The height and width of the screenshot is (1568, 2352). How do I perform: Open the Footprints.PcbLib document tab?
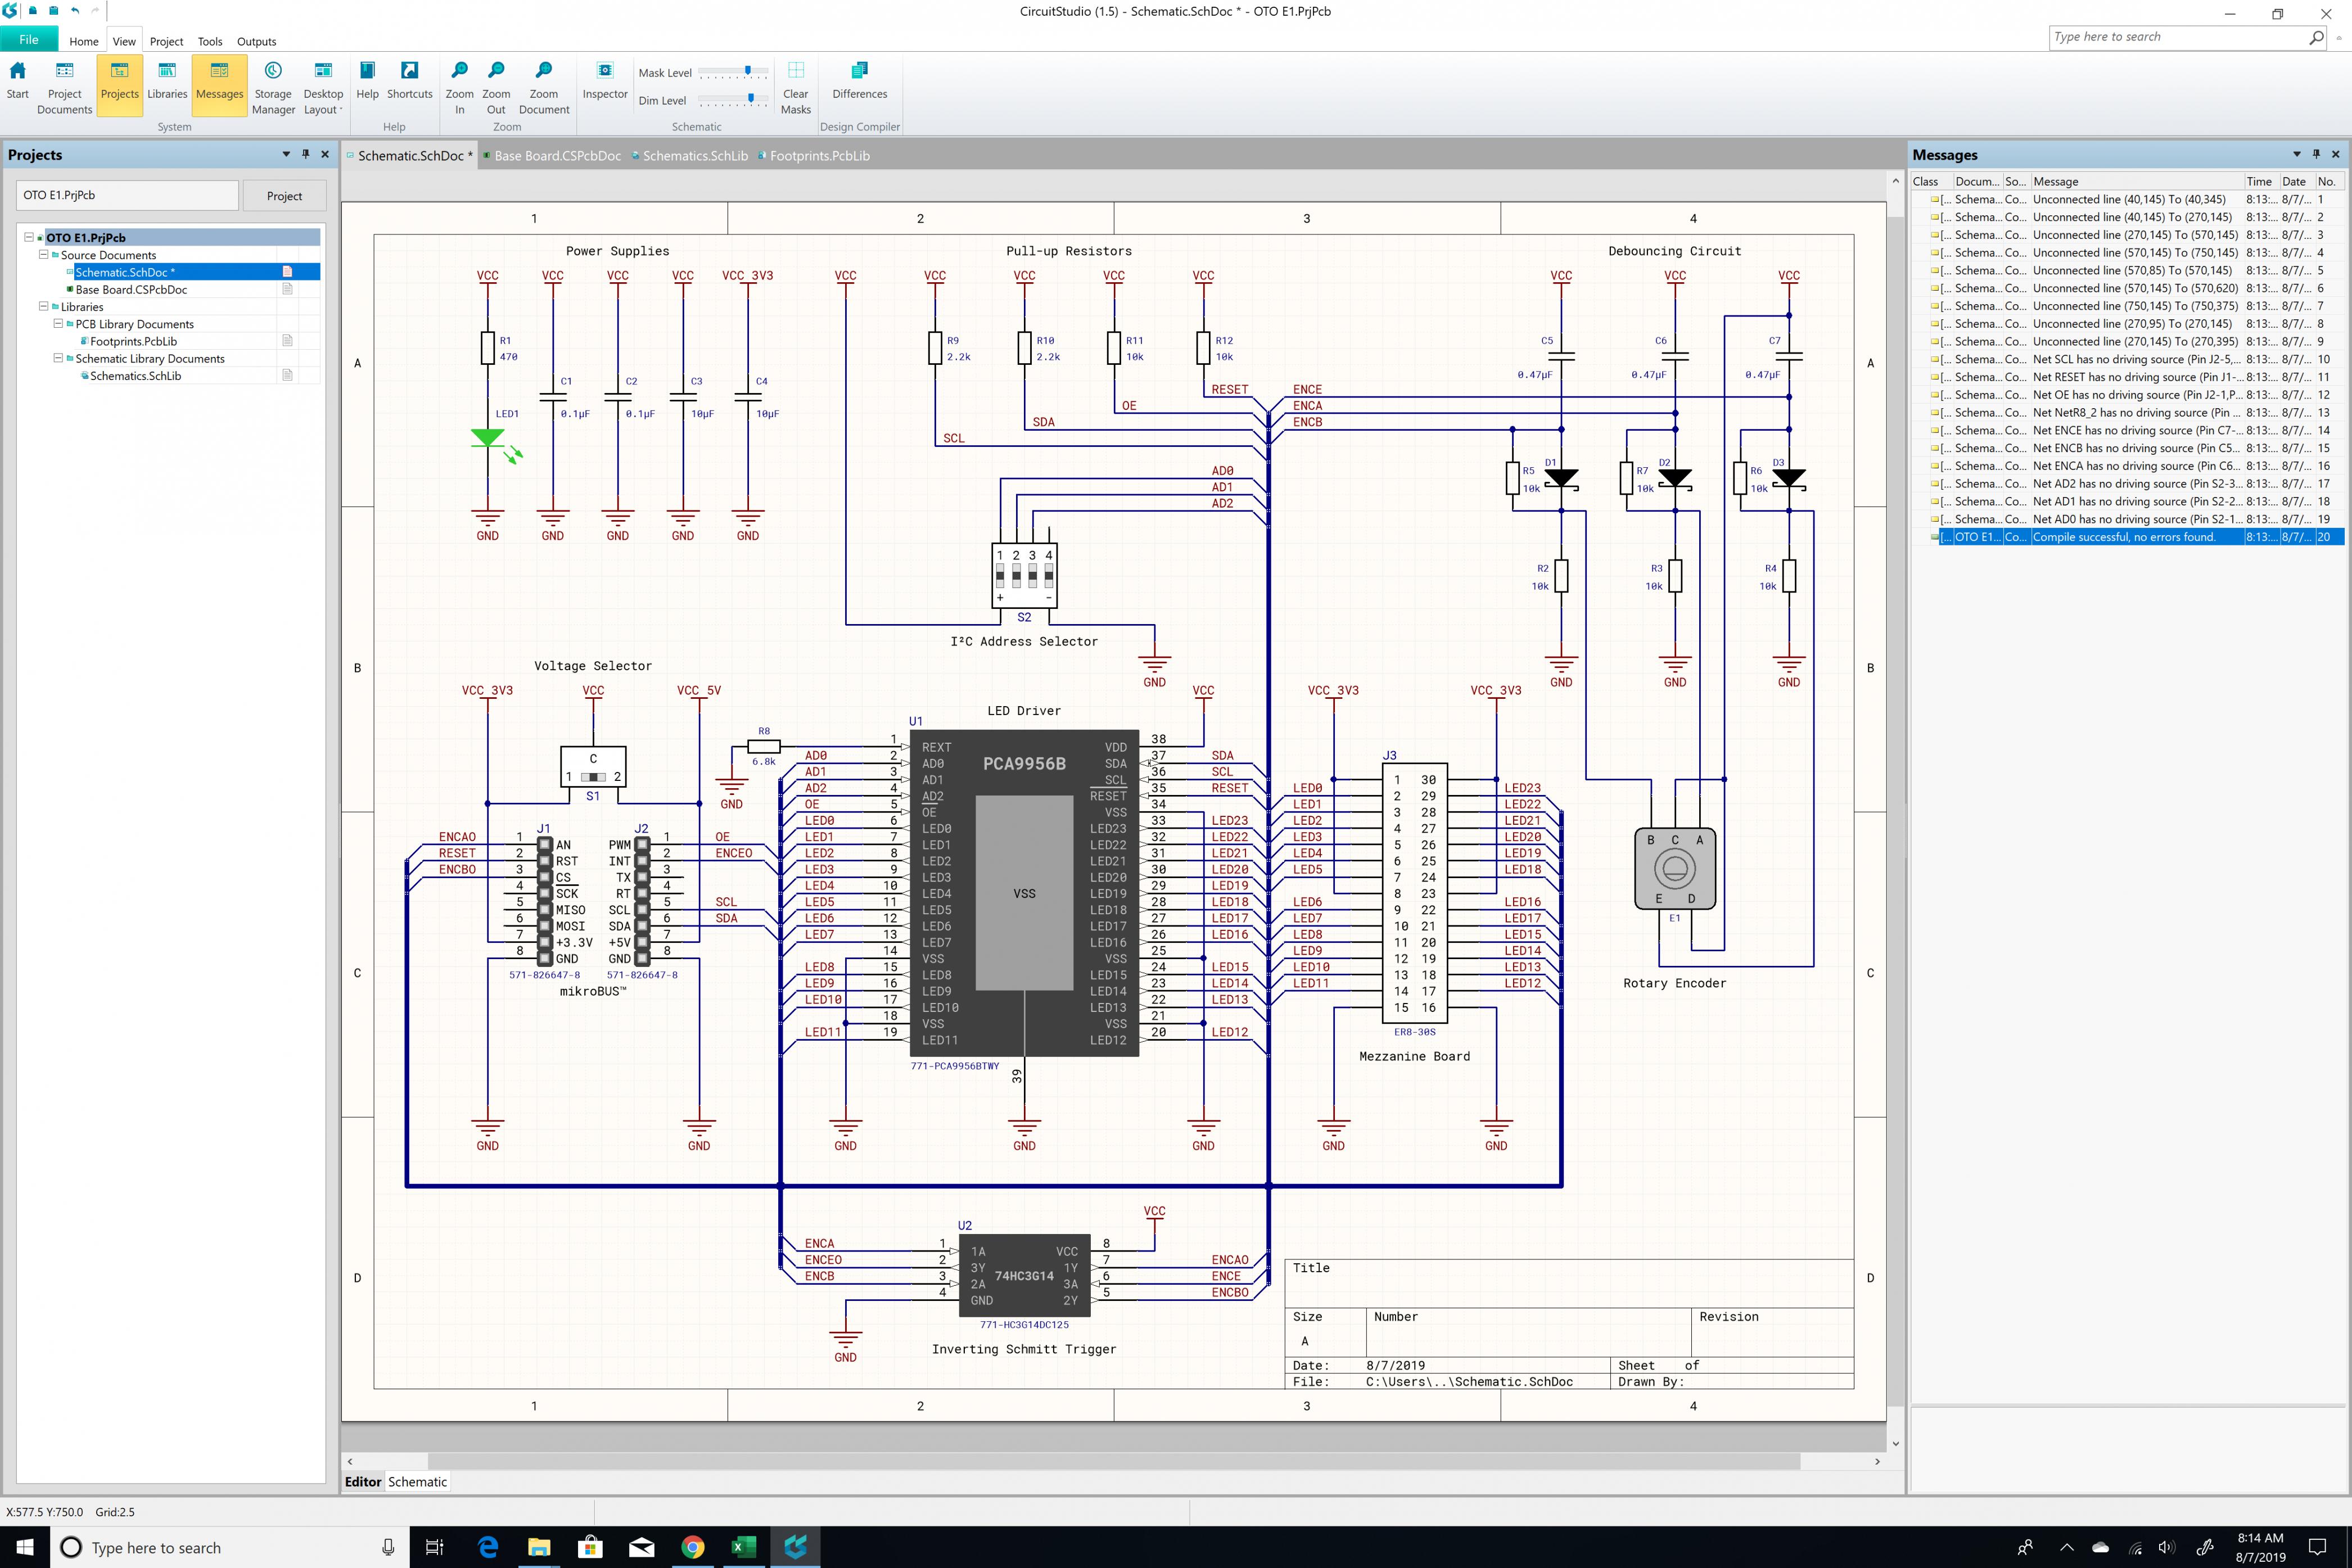[x=814, y=156]
